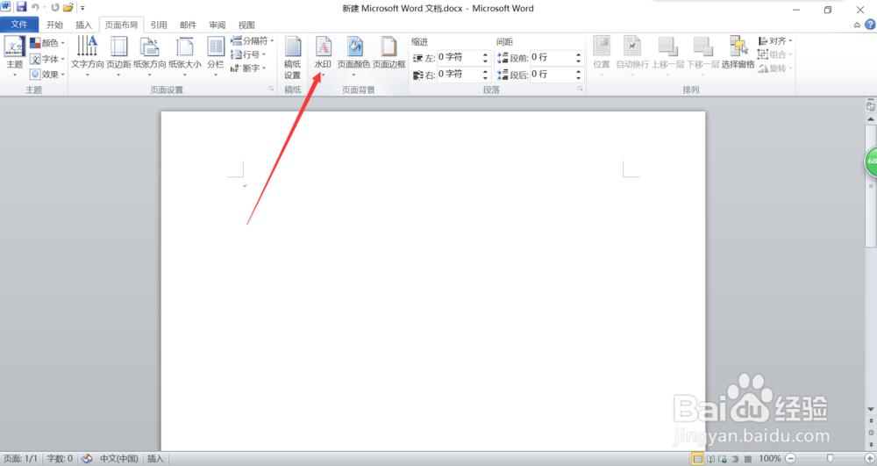Click the language 中文(中国) indicator

coord(119,459)
